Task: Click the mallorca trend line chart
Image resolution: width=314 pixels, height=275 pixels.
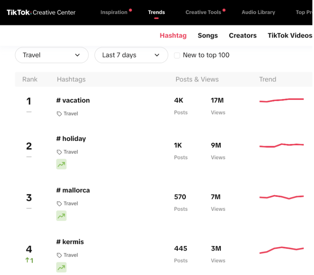Action: point(282,197)
